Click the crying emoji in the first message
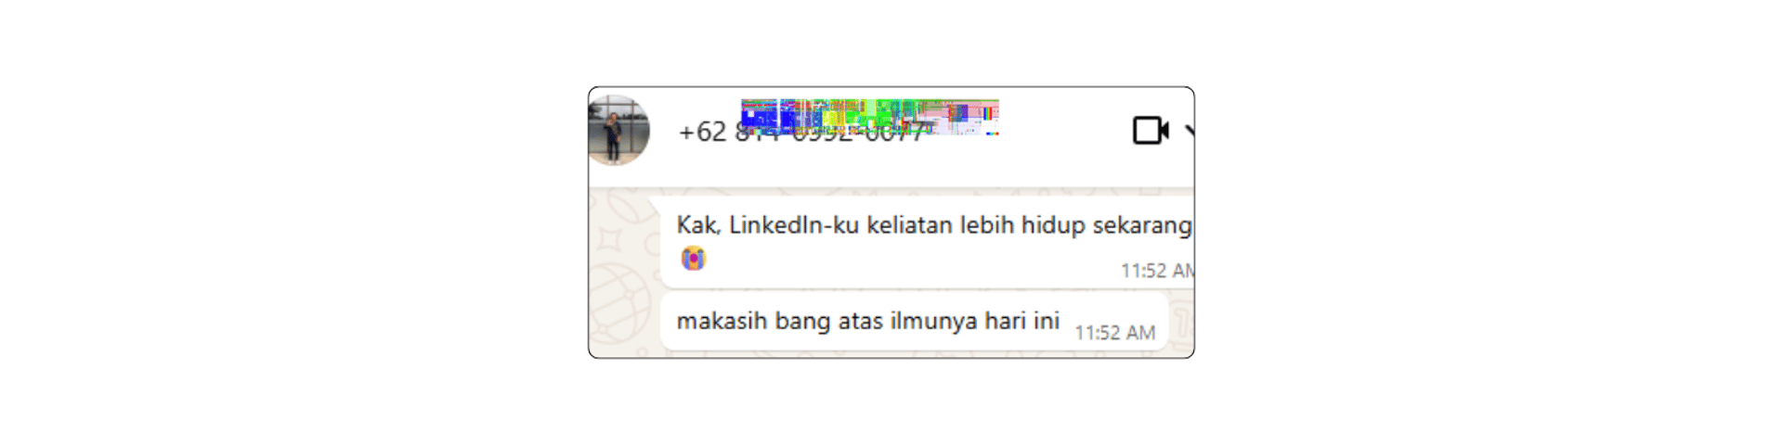1783x445 pixels. [x=693, y=259]
